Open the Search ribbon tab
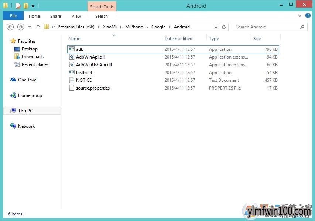 [x=102, y=16]
